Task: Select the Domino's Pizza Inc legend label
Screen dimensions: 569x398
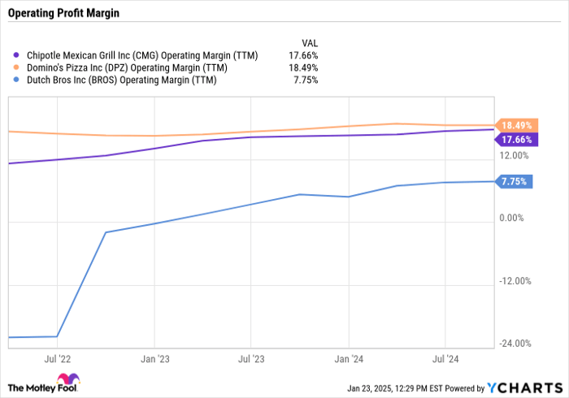Action: click(127, 67)
